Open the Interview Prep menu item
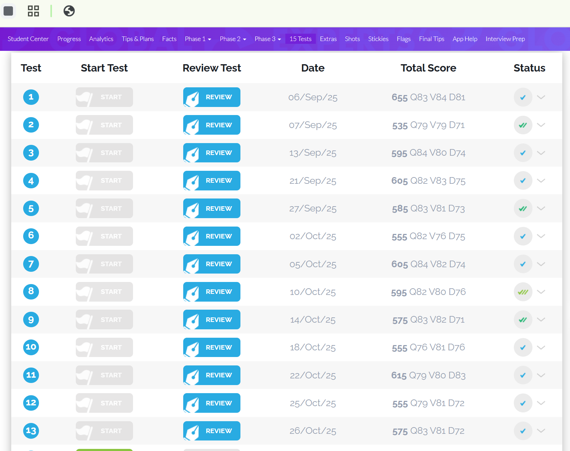This screenshot has width=570, height=451. 505,39
